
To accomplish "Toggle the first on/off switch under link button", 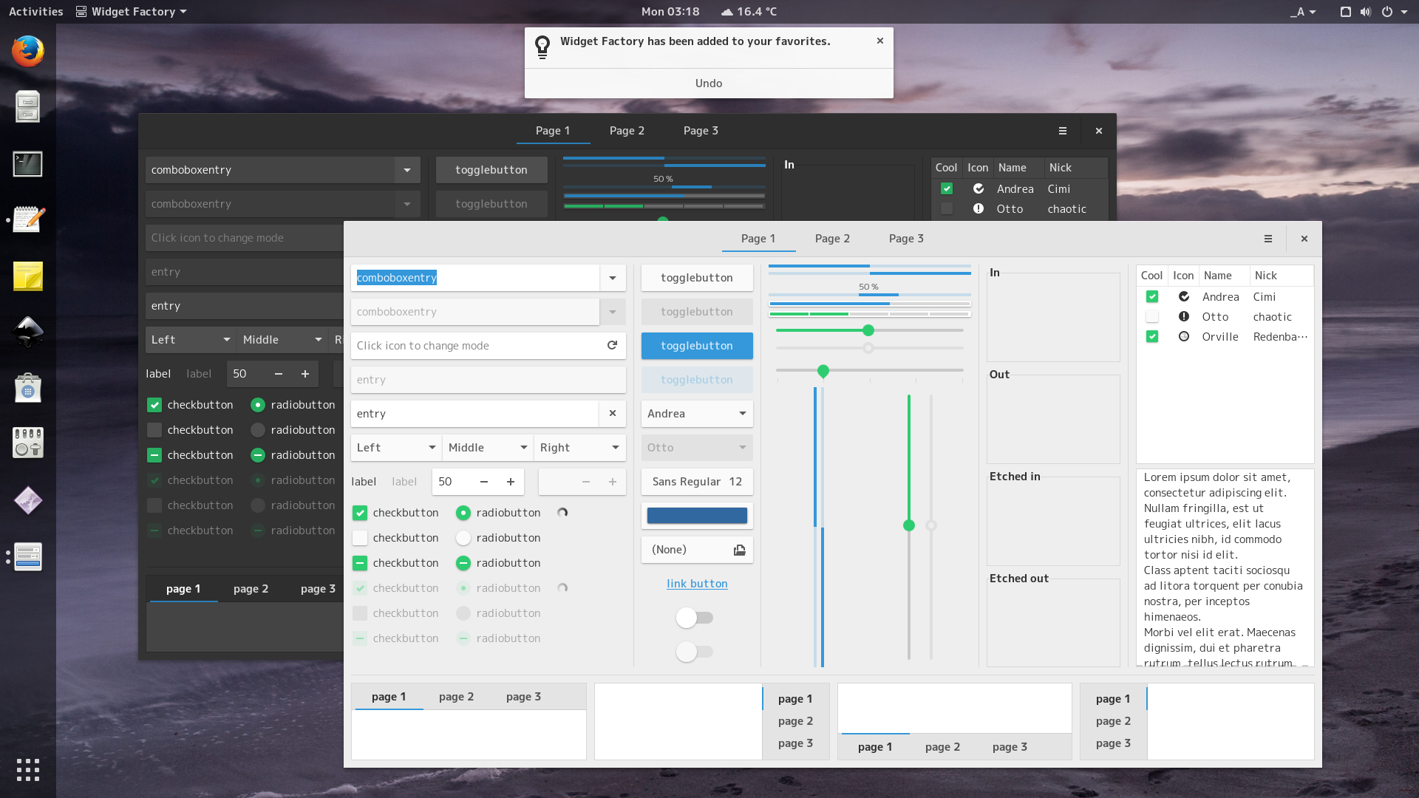I will click(x=694, y=618).
